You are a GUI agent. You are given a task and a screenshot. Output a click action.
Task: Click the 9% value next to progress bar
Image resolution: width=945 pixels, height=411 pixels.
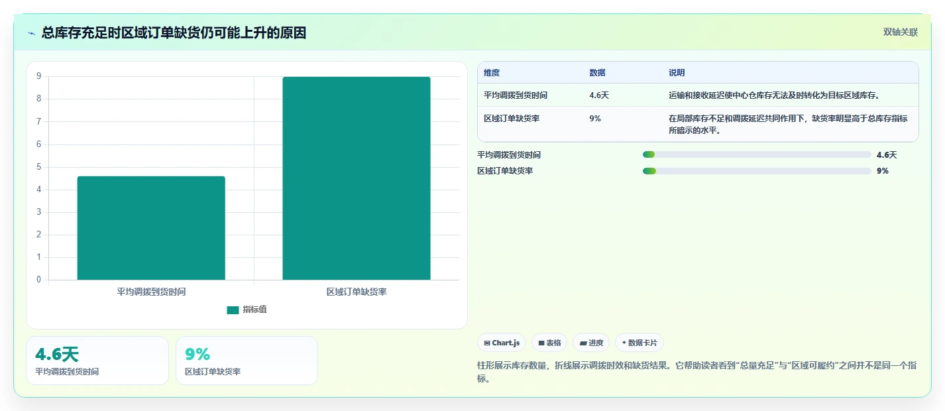[x=882, y=171]
